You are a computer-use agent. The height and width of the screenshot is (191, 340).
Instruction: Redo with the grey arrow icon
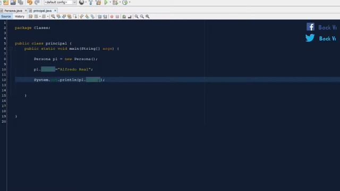click(x=37, y=2)
